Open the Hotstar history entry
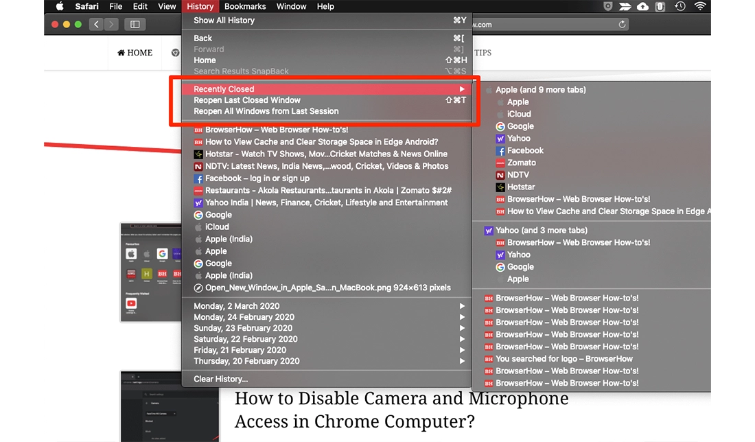 tap(326, 154)
